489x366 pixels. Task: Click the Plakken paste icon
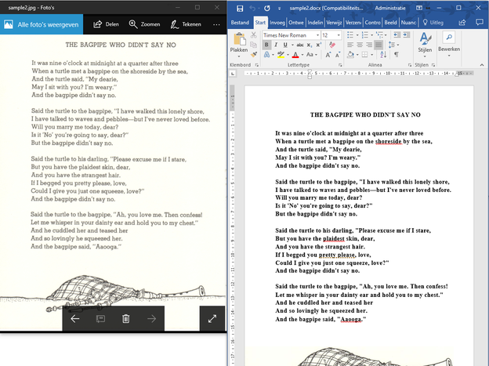(x=239, y=39)
